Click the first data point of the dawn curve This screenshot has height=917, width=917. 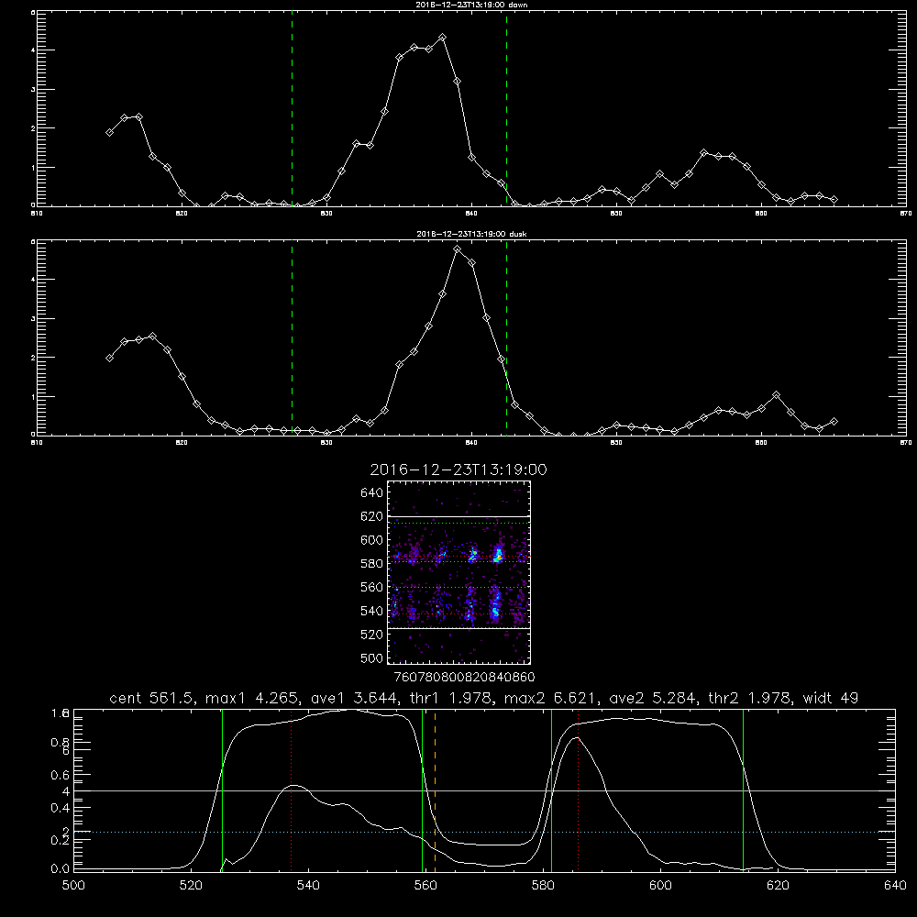point(109,132)
